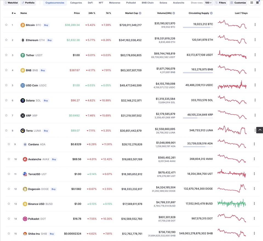Screen dimensions: 263x241
Task: Star Bitcoin to add to watchlist
Action: tap(6, 25)
